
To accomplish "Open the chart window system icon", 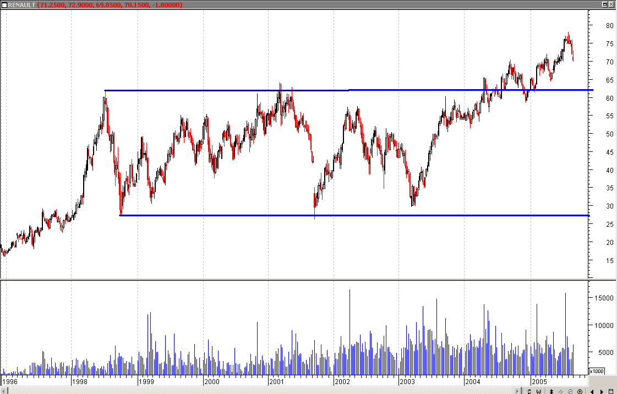I will tap(4, 5).
